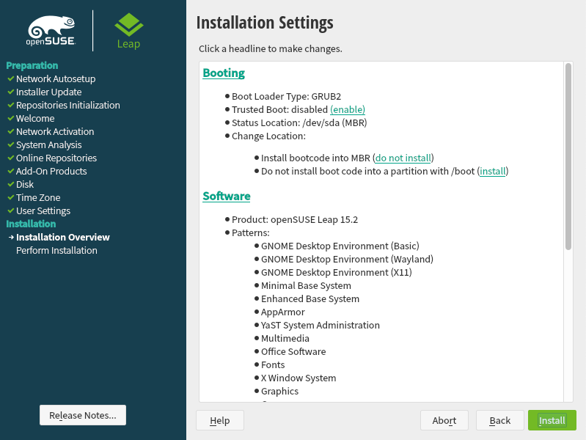
Task: Click the arrow beside Installation Overview
Action: coord(11,237)
